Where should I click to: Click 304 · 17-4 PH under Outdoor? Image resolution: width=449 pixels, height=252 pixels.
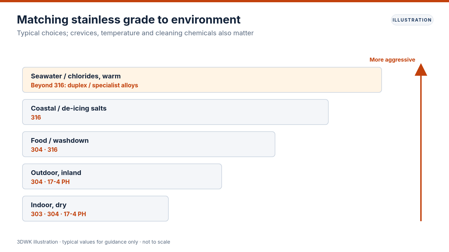[50, 182]
